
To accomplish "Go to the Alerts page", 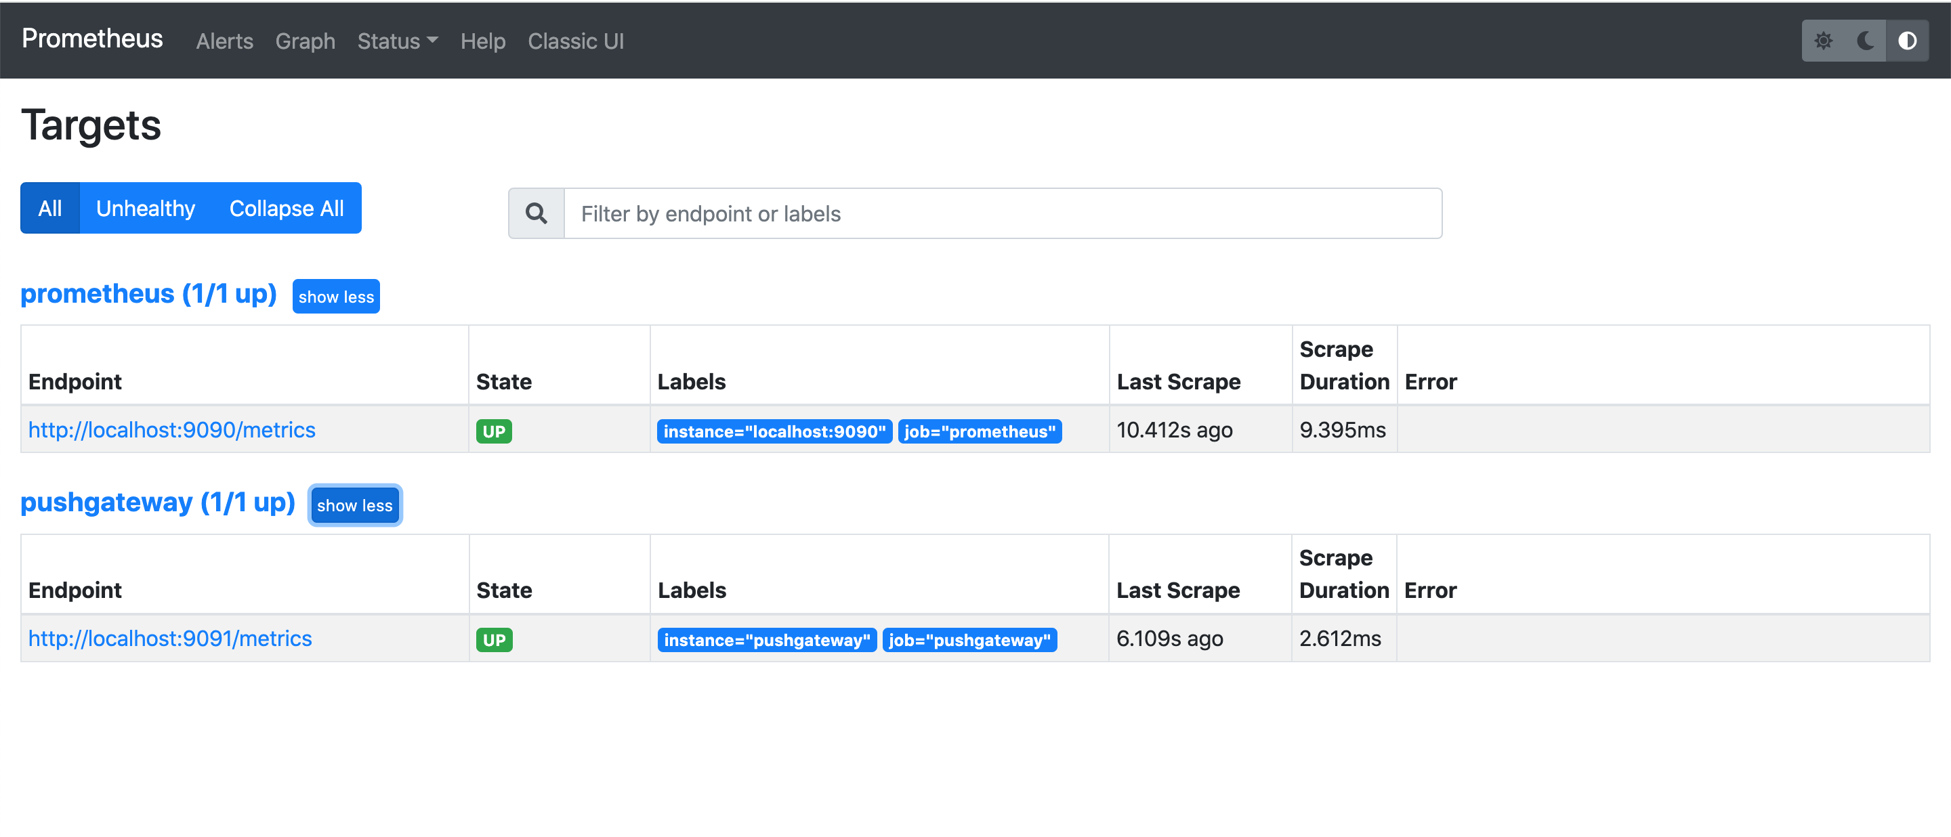I will pos(224,41).
